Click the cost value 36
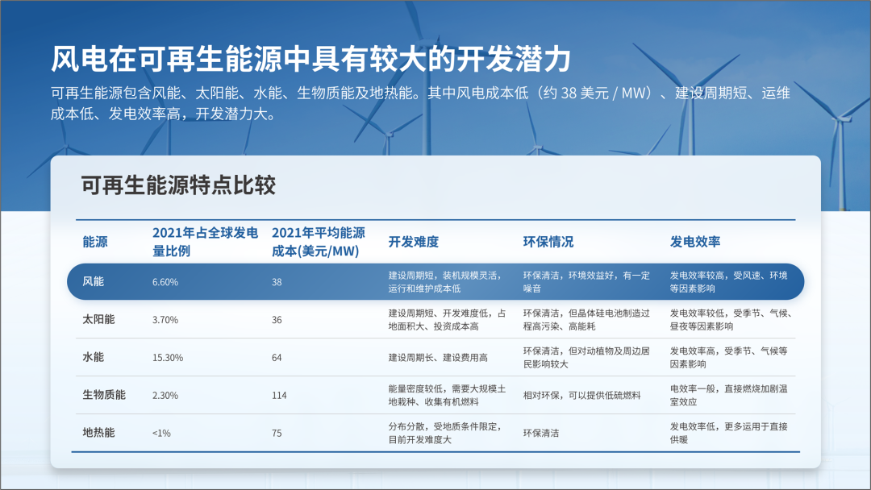Image resolution: width=871 pixels, height=490 pixels. [277, 320]
